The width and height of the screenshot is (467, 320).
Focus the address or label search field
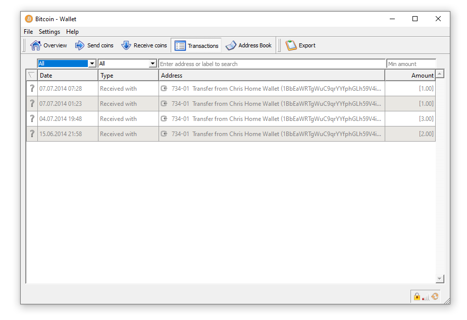click(272, 63)
